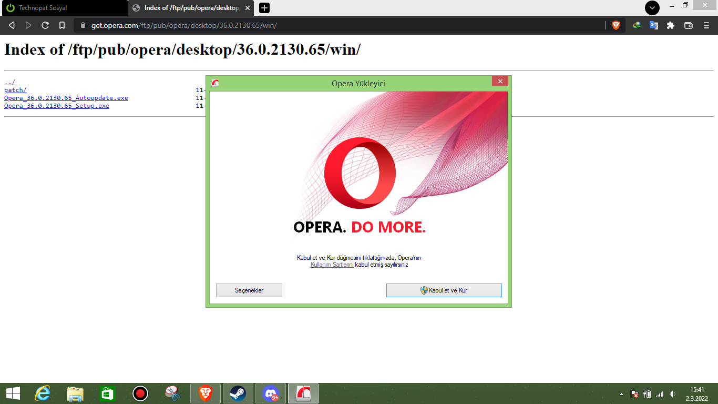This screenshot has height=404, width=718.
Task: Open the patch/ directory link
Action: click(15, 90)
